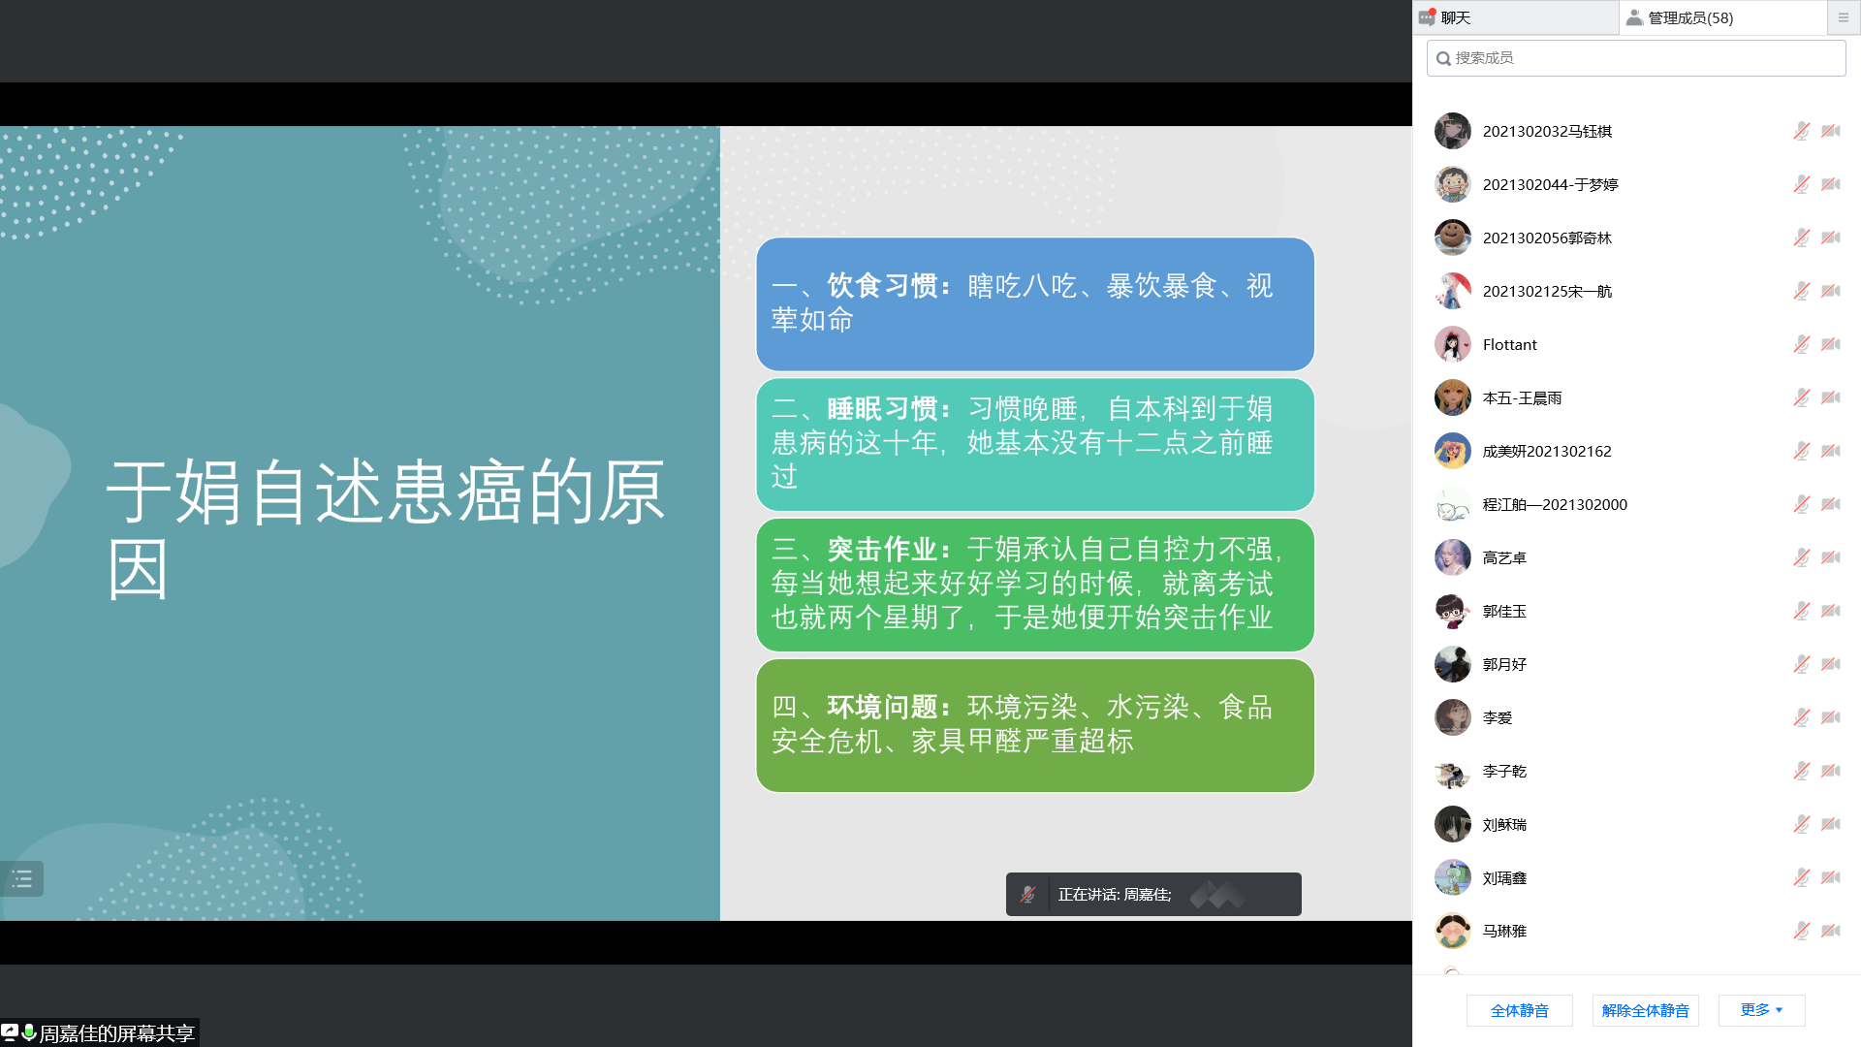Image resolution: width=1861 pixels, height=1047 pixels.
Task: Click the panel menu icon beside 管理成员
Action: click(x=1843, y=17)
